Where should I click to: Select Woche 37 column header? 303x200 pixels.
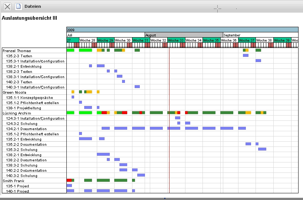click(247, 40)
